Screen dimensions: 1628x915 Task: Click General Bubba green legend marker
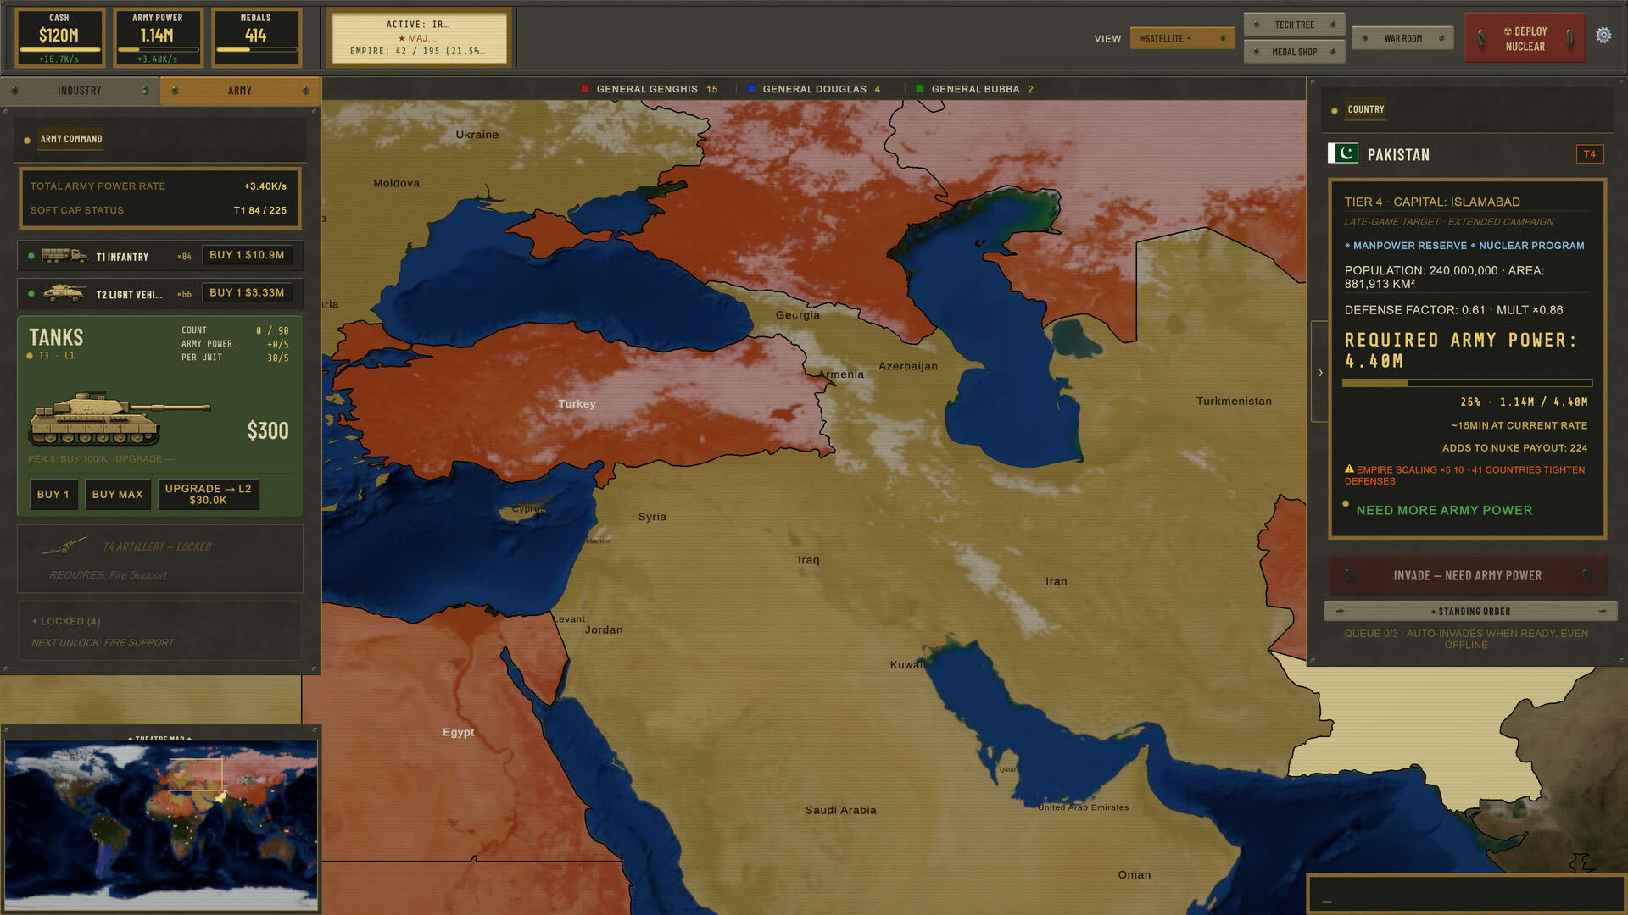tap(920, 89)
